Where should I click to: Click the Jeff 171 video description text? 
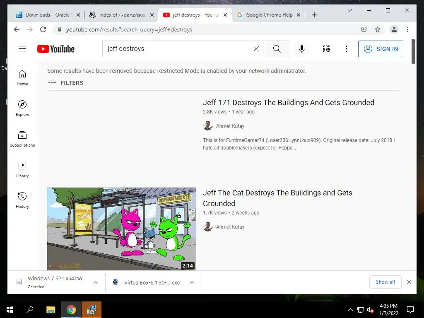tap(299, 144)
